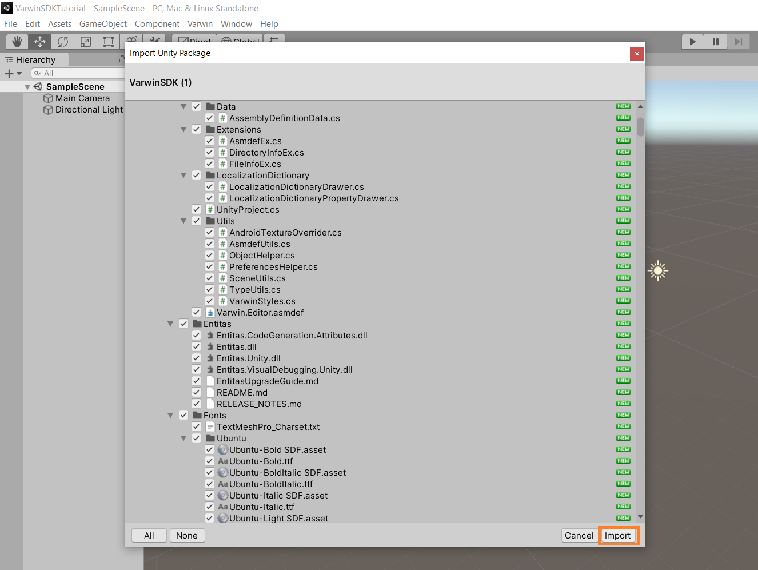Select the Scale tool
The height and width of the screenshot is (570, 758).
tap(86, 42)
